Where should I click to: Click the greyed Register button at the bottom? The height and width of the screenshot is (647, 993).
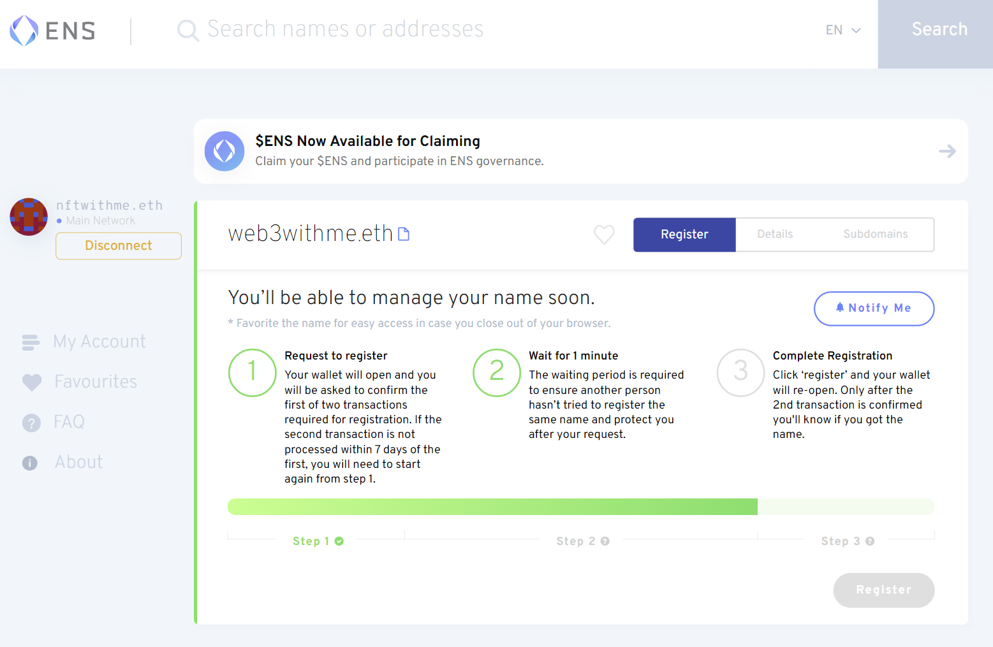[x=884, y=590]
